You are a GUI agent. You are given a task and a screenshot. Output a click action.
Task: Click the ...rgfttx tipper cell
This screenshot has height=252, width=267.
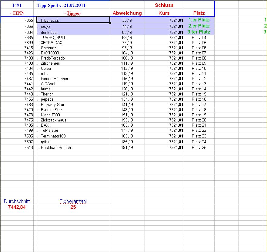click(x=73, y=142)
